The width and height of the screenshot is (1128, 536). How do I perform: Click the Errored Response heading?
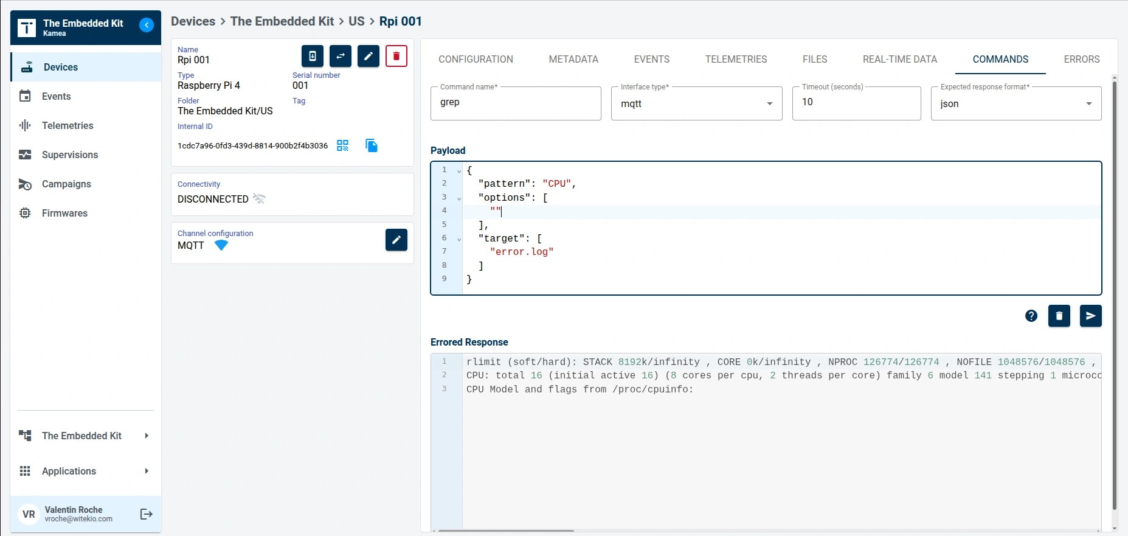pos(469,342)
